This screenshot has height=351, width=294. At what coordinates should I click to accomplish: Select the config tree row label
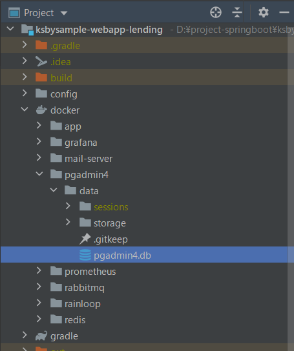[64, 94]
